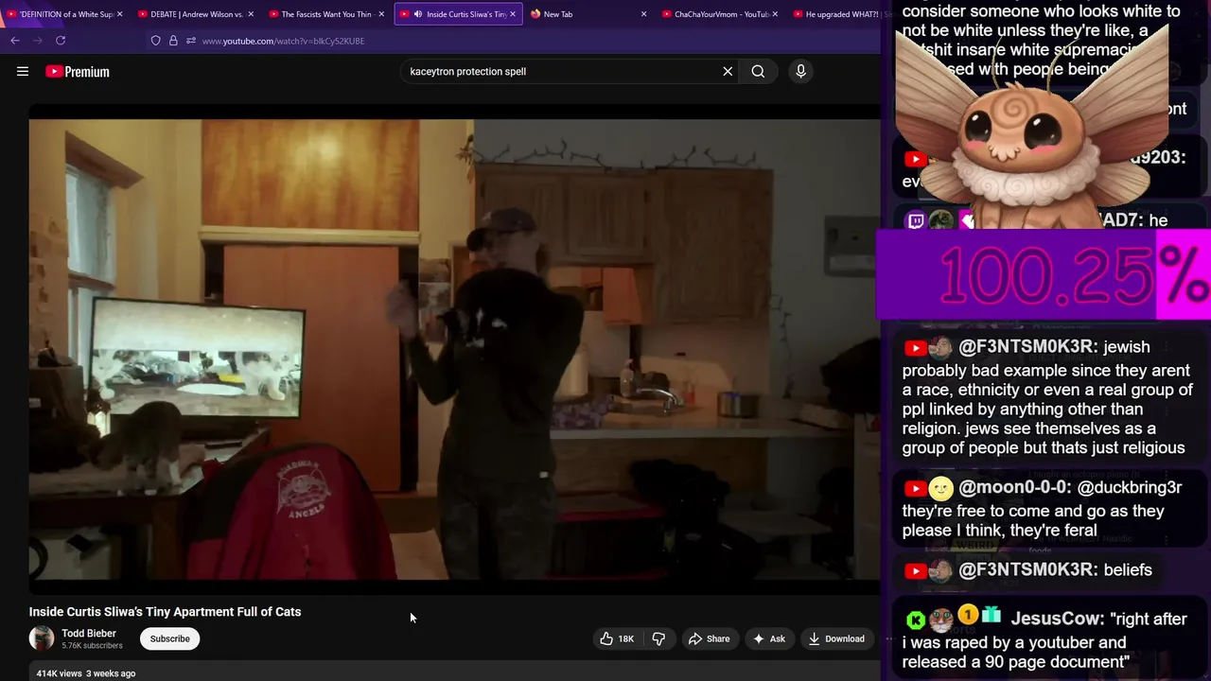
Task: Open Todd Bieber channel name link
Action: point(89,634)
